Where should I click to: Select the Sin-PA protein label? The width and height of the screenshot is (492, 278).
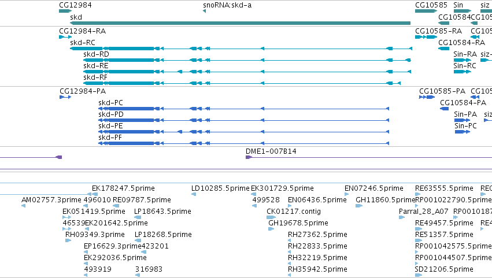tap(465, 114)
